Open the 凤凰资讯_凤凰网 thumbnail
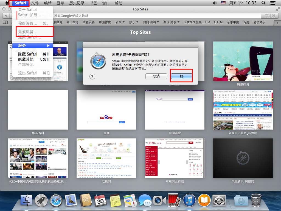The image size is (281, 211). point(243,158)
